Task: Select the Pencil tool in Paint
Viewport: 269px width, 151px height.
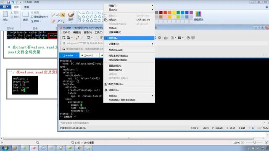Action: (x=53, y=15)
